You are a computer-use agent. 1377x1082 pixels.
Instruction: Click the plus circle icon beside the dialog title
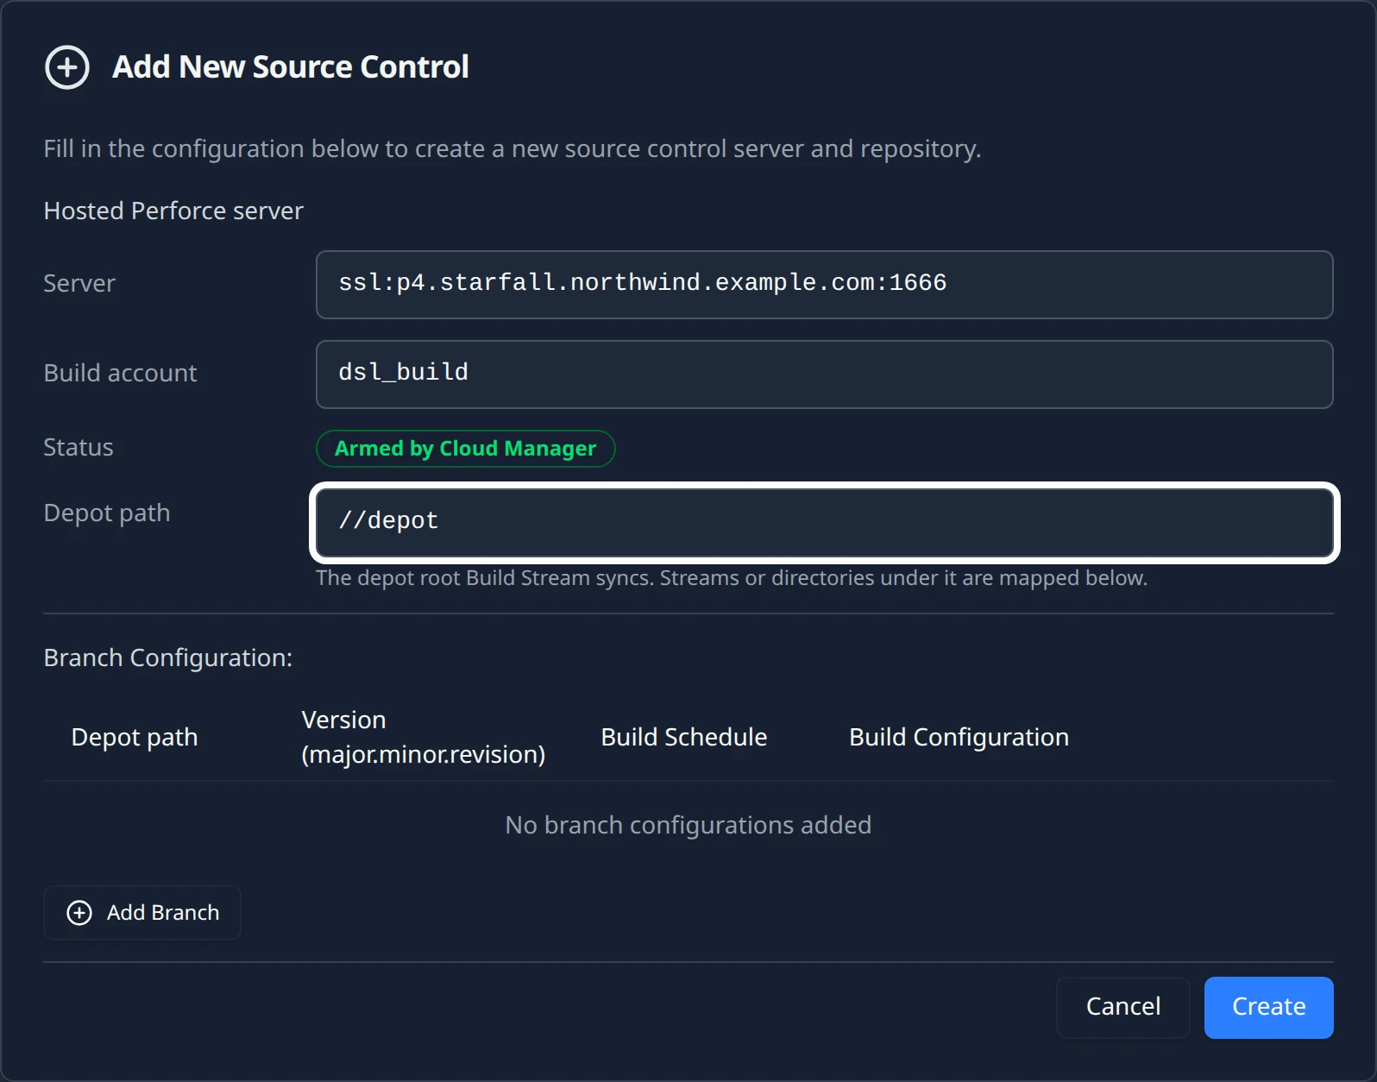[x=67, y=67]
